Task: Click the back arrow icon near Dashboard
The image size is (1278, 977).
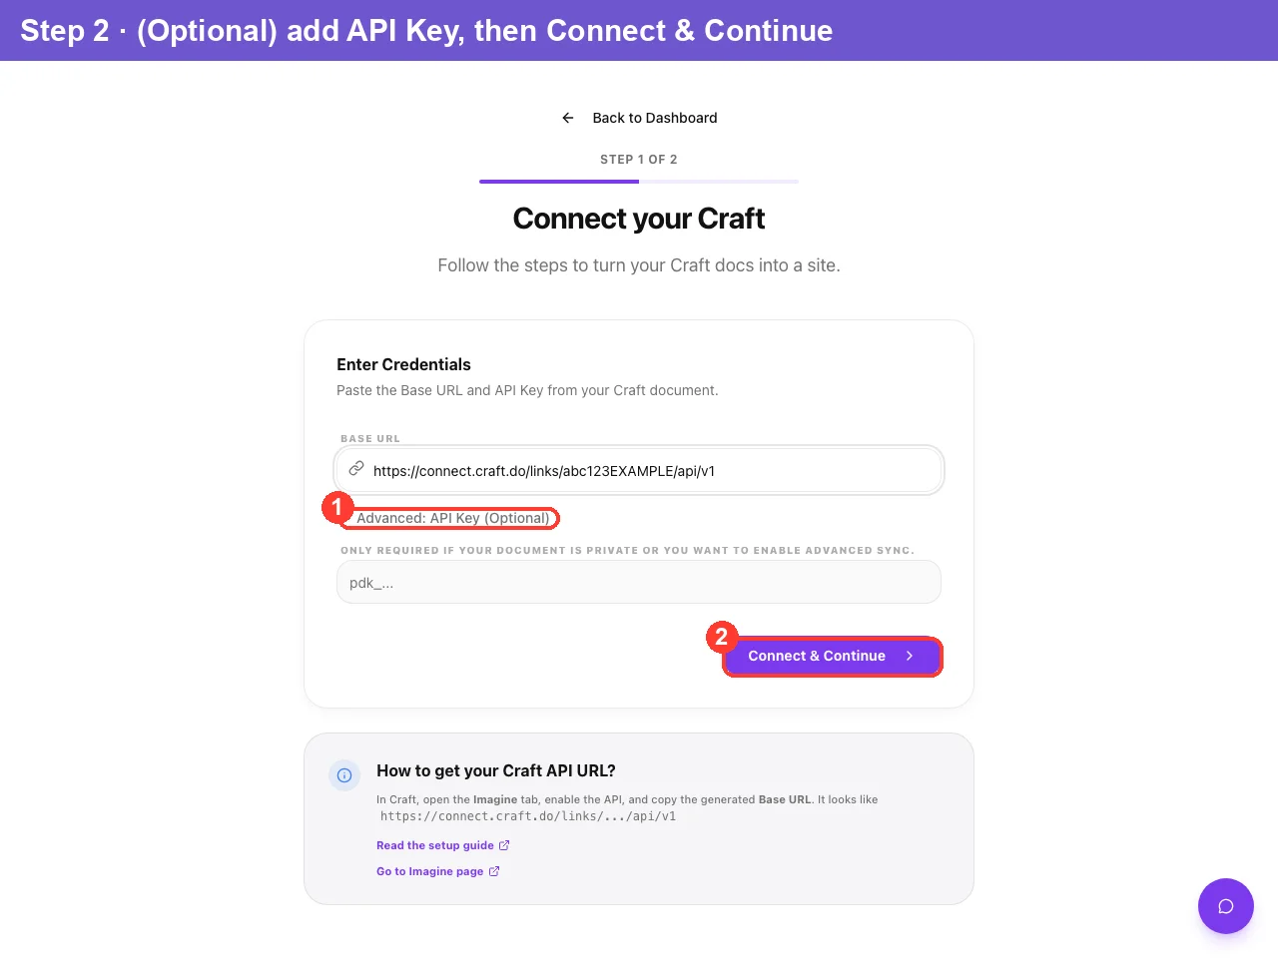Action: (568, 118)
